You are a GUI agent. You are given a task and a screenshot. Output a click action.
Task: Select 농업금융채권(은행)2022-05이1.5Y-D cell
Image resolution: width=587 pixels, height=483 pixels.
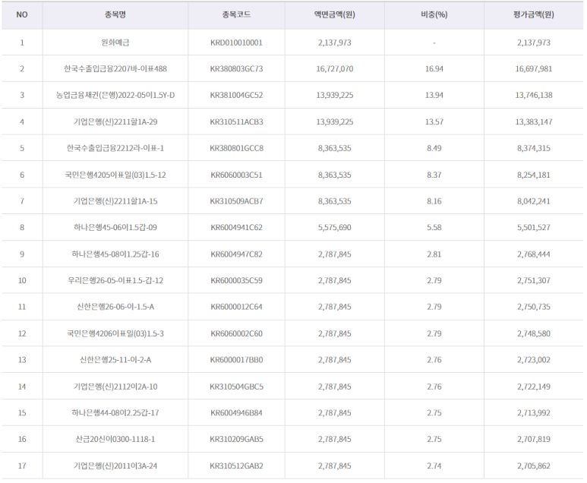coord(115,96)
